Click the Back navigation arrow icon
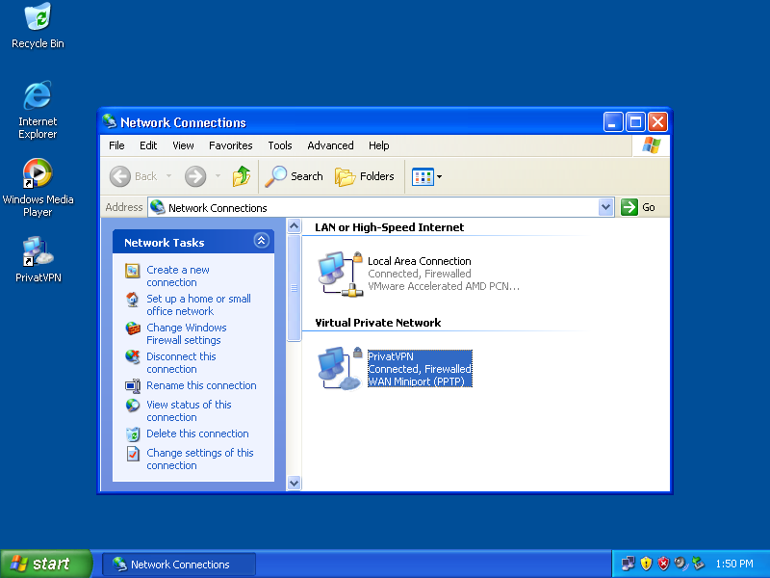Screen dimensions: 770x578 pyautogui.click(x=121, y=176)
